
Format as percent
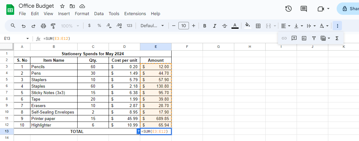pyautogui.click(x=99, y=26)
